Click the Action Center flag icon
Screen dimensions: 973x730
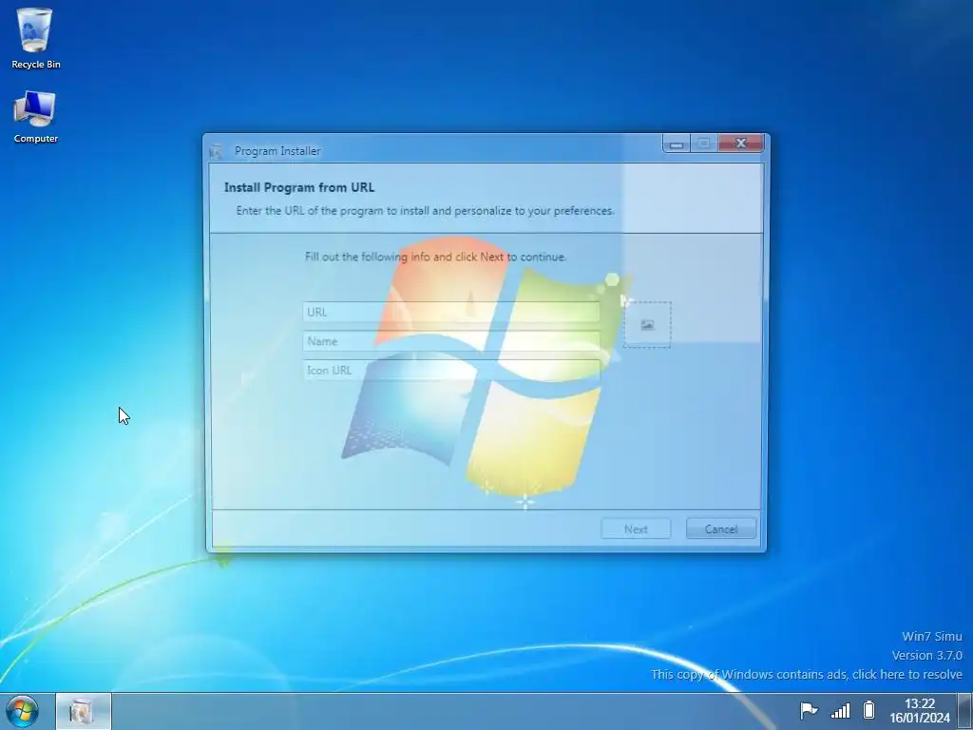click(808, 710)
